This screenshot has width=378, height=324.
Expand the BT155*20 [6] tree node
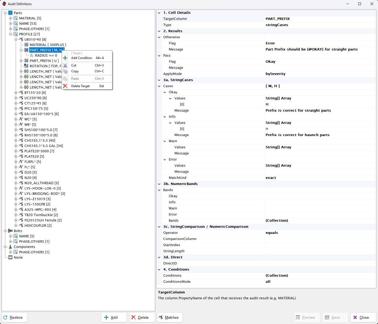tap(16, 92)
